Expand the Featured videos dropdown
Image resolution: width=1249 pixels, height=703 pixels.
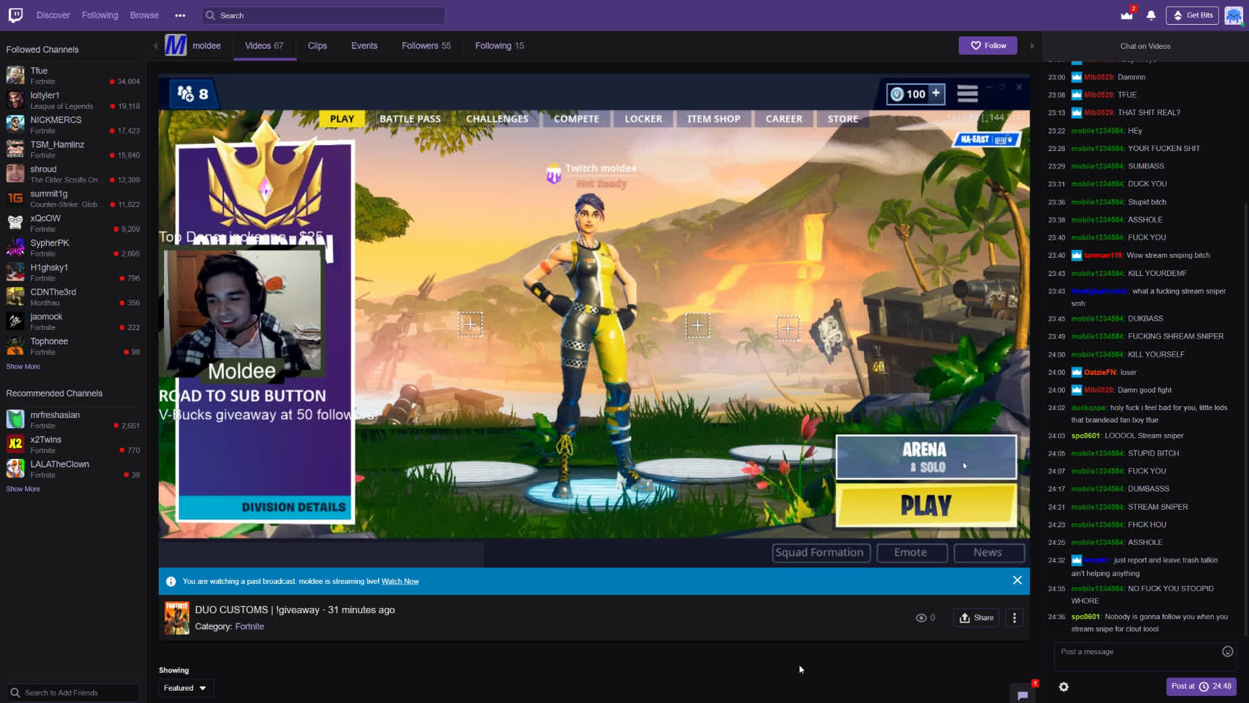(185, 687)
